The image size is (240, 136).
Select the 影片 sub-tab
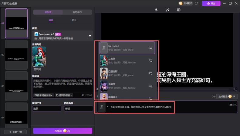tap(74, 20)
